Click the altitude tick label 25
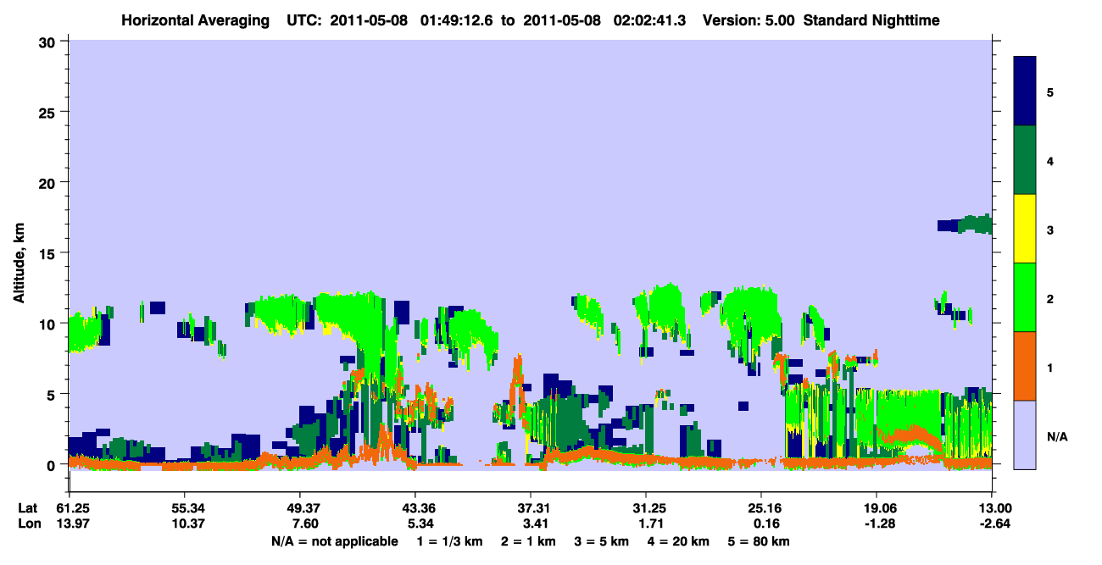This screenshot has width=1102, height=565. tap(48, 112)
